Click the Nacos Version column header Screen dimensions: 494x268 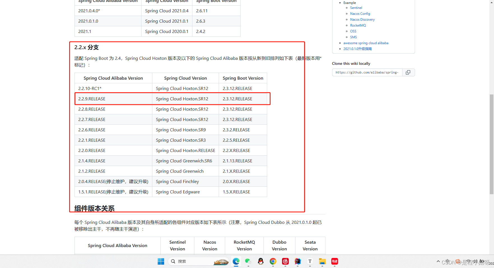pos(210,246)
